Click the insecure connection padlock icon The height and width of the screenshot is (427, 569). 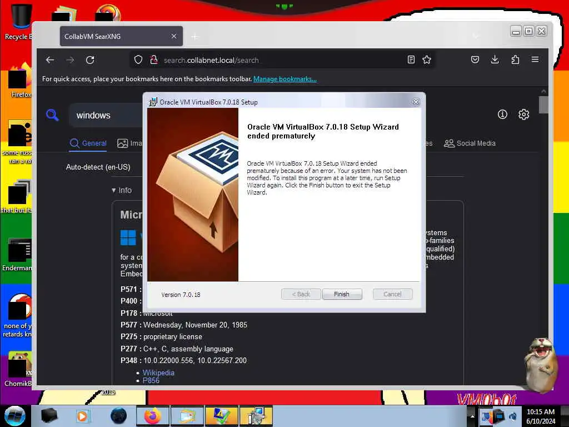(x=154, y=60)
